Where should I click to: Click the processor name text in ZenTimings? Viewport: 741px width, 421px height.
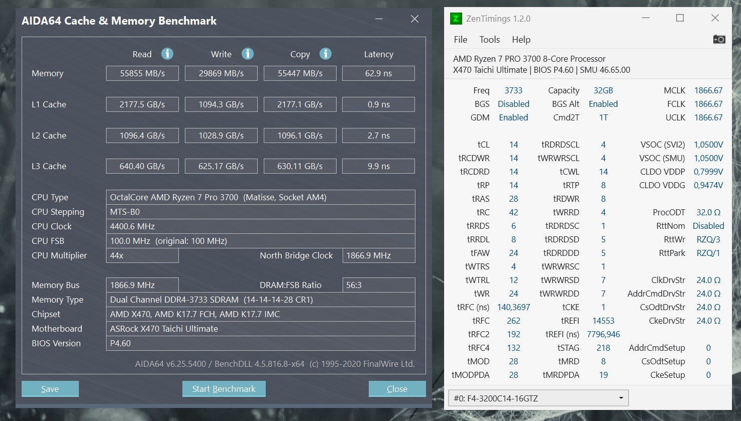pos(529,59)
